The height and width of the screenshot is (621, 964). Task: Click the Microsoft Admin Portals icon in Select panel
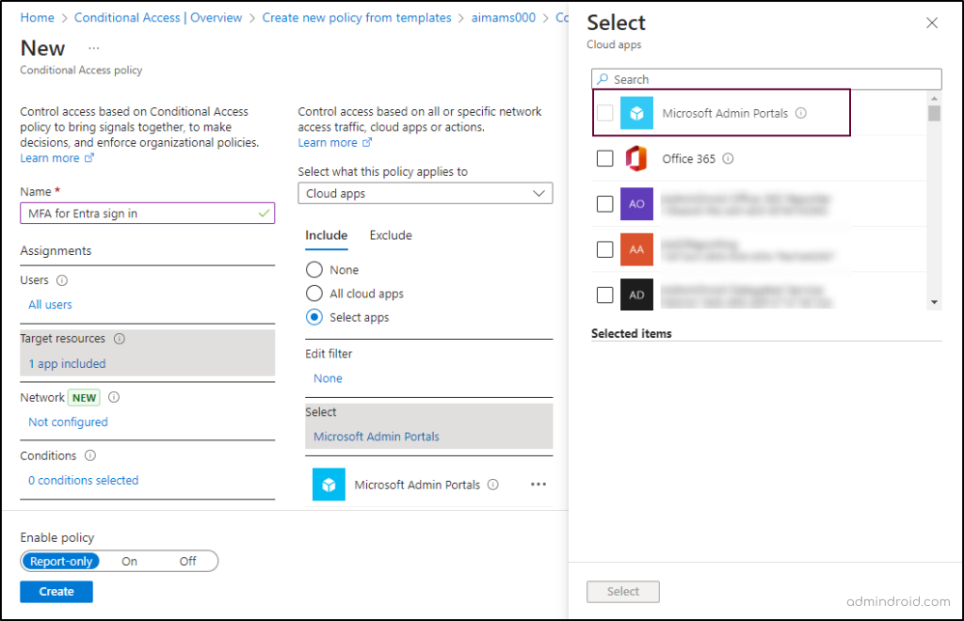click(636, 113)
